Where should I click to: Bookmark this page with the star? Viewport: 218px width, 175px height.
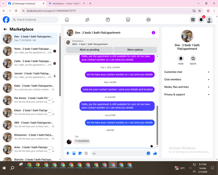200,11
